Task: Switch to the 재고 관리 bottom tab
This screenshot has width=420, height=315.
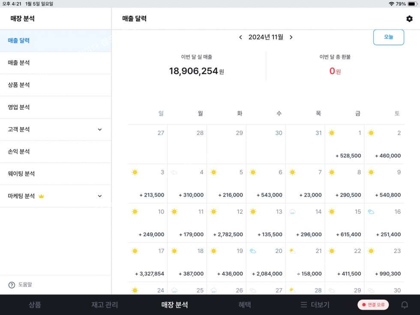Action: [105, 305]
